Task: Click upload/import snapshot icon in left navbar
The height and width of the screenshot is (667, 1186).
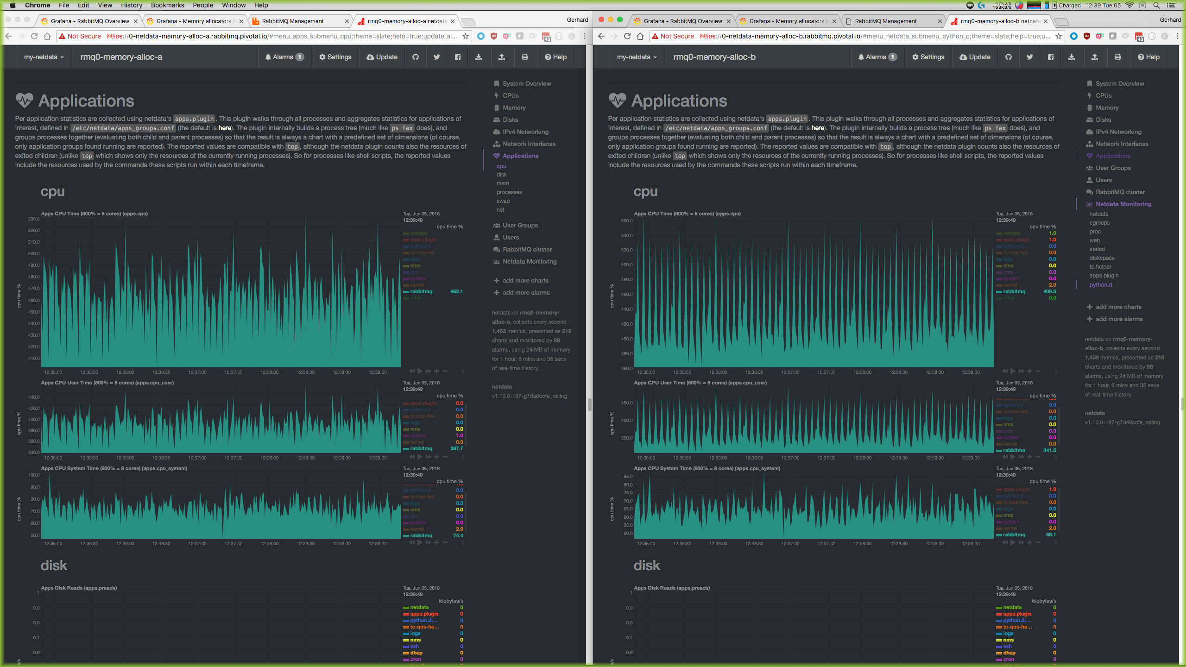Action: click(x=502, y=57)
